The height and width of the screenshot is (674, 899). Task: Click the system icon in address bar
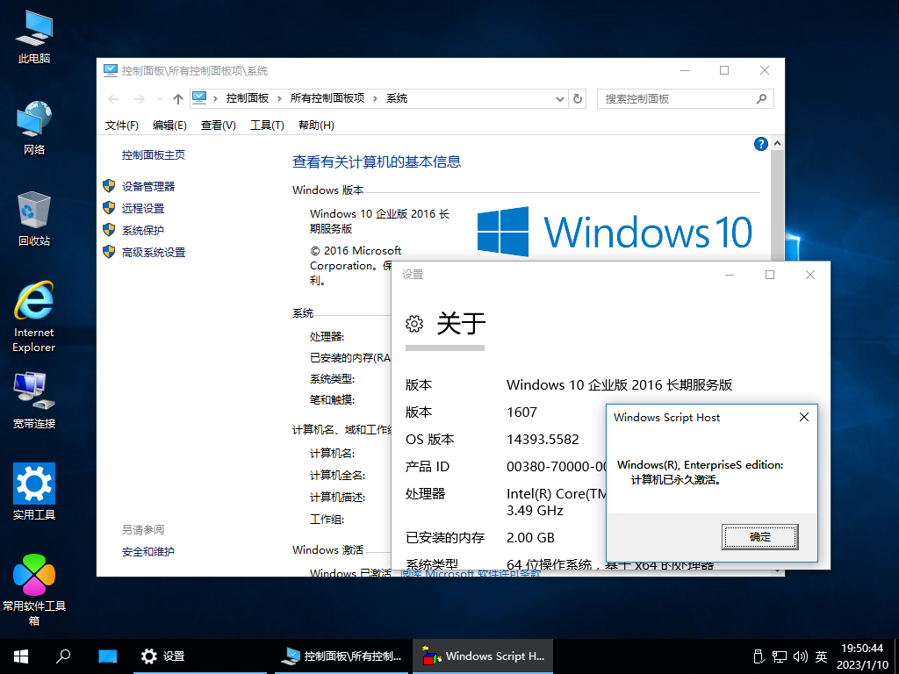[x=199, y=98]
